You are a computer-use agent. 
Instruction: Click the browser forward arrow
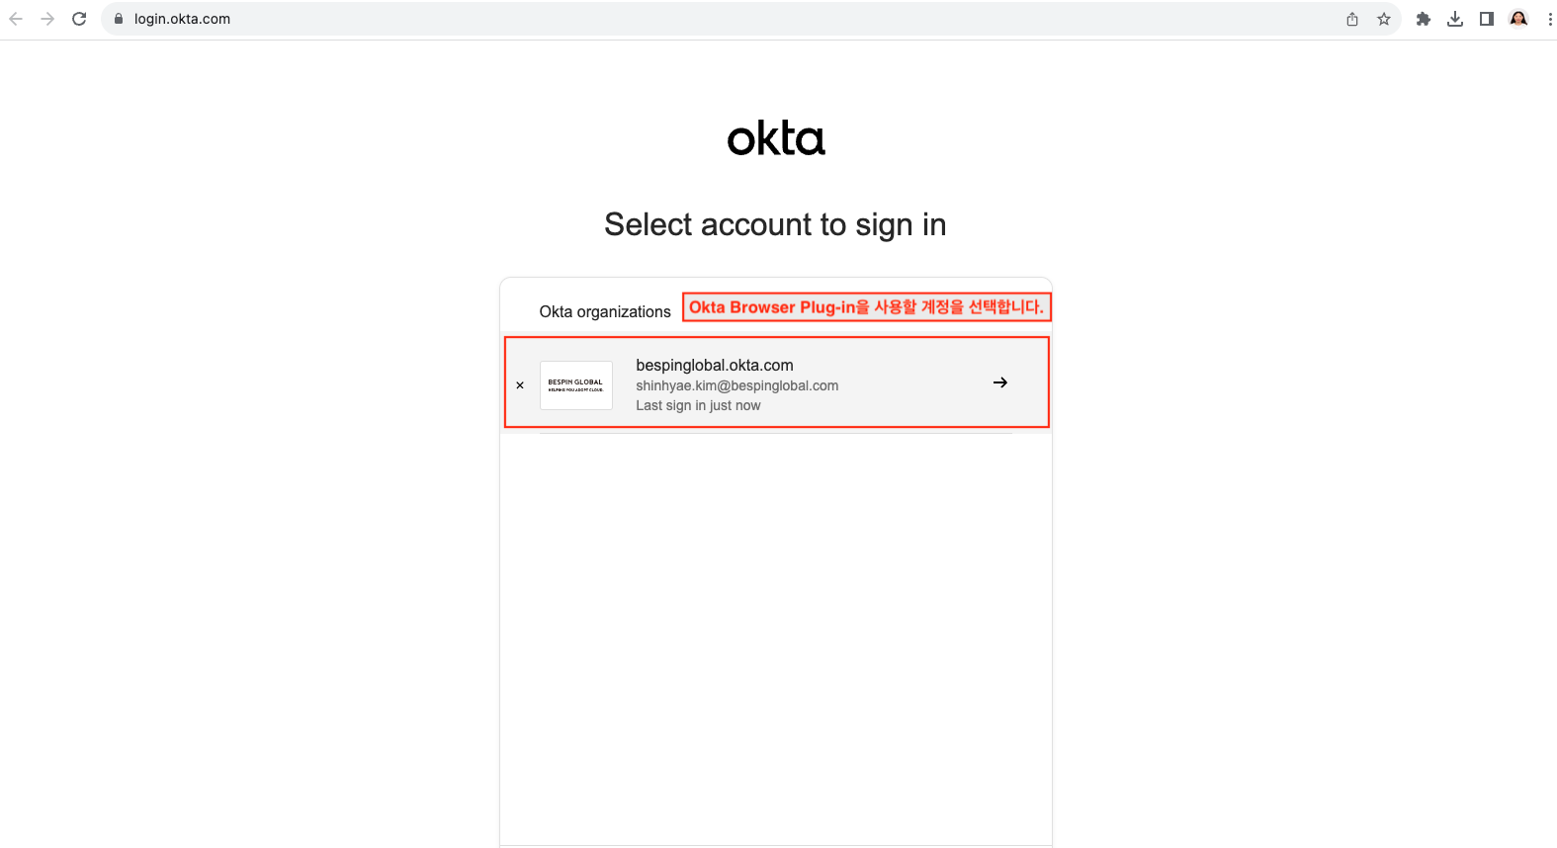click(47, 19)
